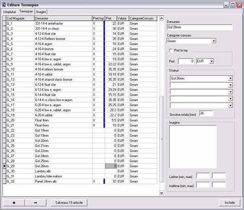Enable the Pret la mp checkbox
Image resolution: width=244 pixels, height=210 pixels.
171,51
